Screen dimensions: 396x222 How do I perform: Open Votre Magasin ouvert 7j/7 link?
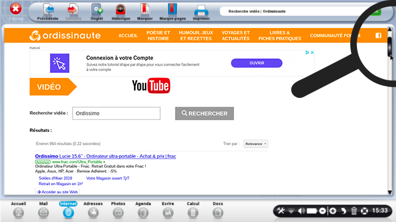[x=108, y=178]
